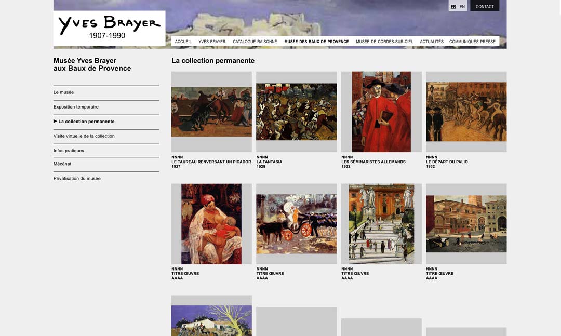The width and height of the screenshot is (561, 336).
Task: Click the arrow marker beside La collection permanente
Action: tap(55, 122)
